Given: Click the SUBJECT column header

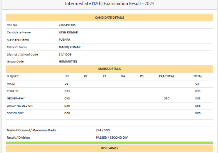Looking at the screenshot, I should tap(12, 76).
